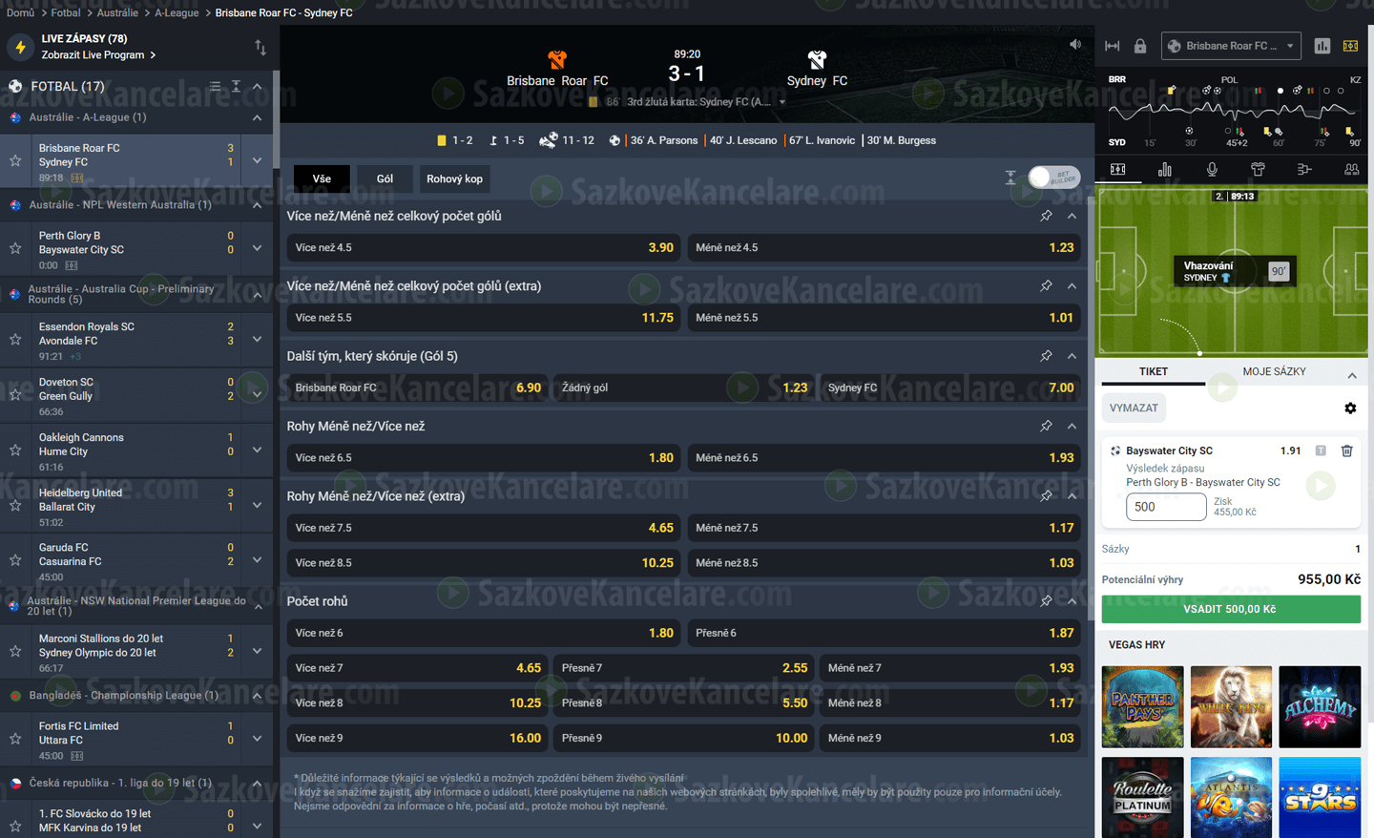Screen dimensions: 1374x838
Task: Collapse Austrálie - A-League league group
Action: pyautogui.click(x=258, y=117)
